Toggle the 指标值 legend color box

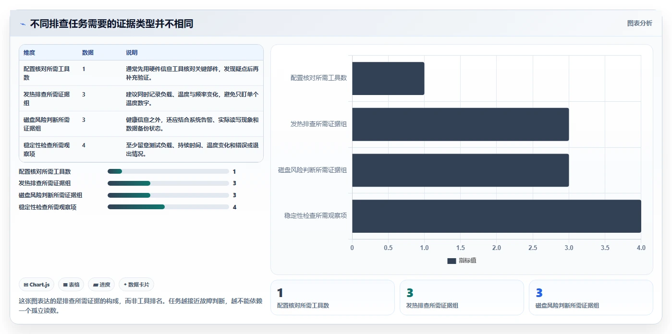[x=452, y=261]
